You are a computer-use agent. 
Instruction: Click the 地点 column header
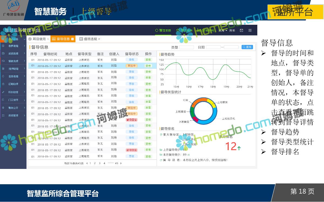pos(69,54)
